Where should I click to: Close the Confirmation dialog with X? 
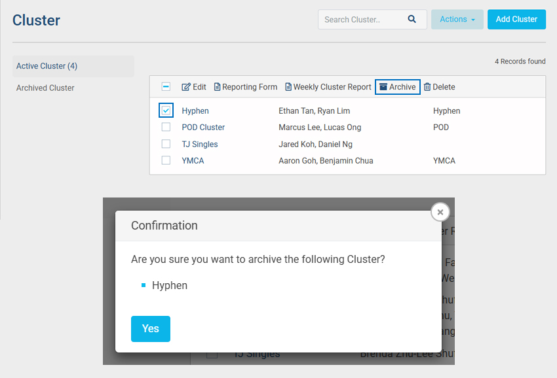point(440,212)
